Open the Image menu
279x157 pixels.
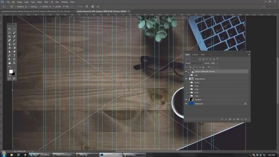pos(20,2)
